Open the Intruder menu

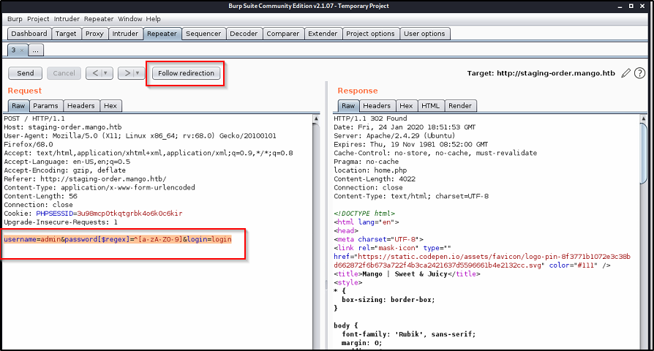67,19
